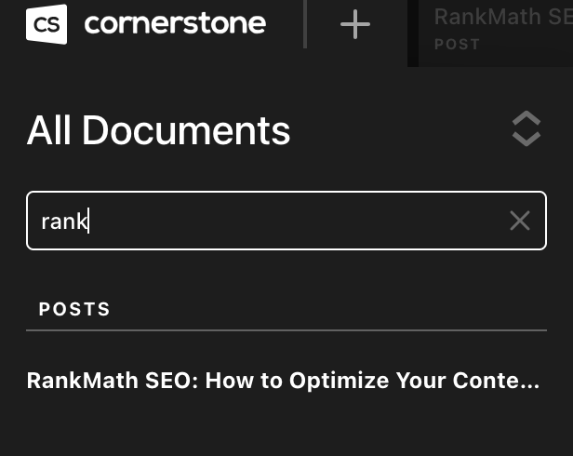Click the All Documents heading
Image resolution: width=573 pixels, height=456 pixels.
click(x=158, y=130)
